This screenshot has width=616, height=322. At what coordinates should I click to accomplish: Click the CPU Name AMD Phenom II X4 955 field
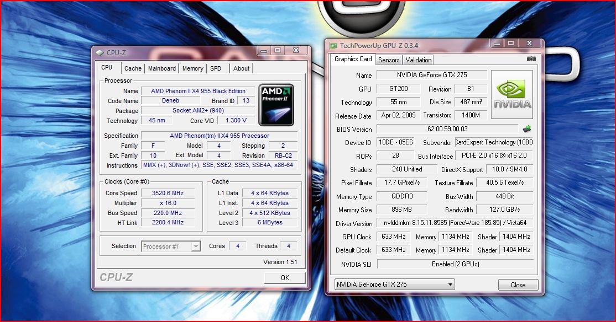198,91
